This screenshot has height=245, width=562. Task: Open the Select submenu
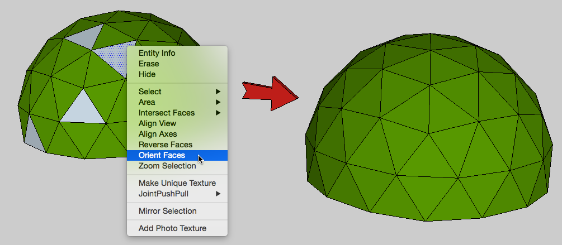point(177,92)
